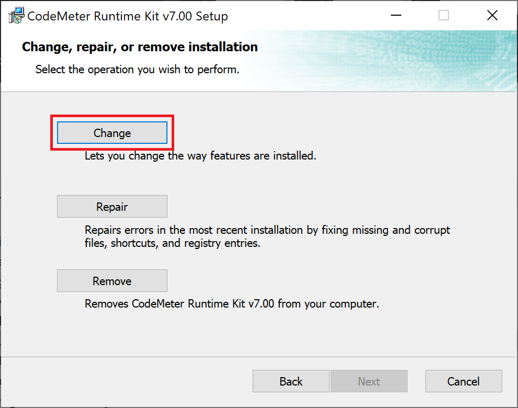Cancel the CodeMeter setup wizard

464,381
